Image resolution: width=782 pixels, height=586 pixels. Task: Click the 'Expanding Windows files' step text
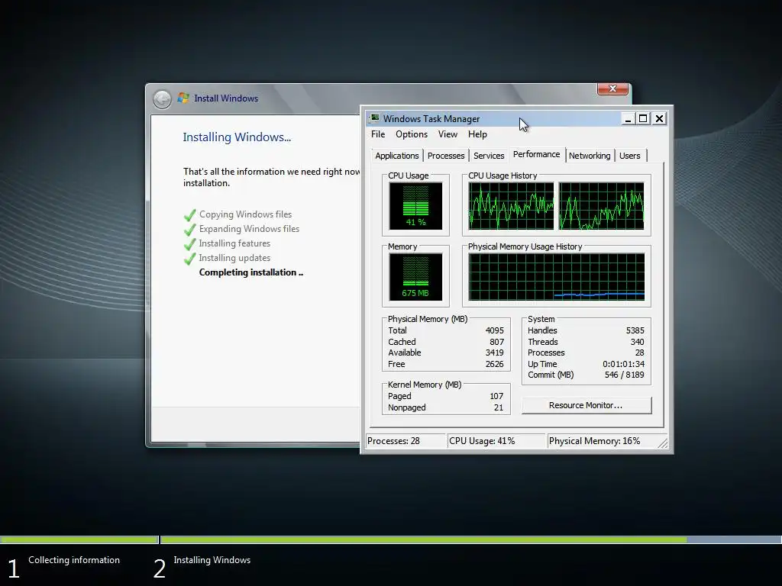pos(250,229)
